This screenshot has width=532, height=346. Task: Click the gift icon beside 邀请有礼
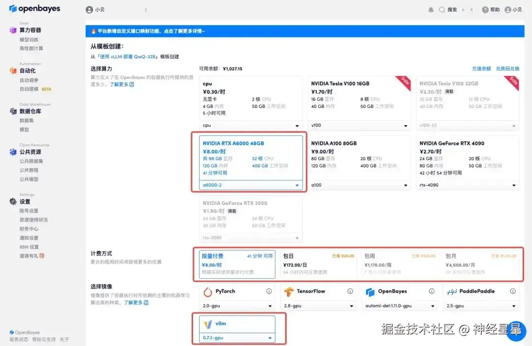[42, 256]
